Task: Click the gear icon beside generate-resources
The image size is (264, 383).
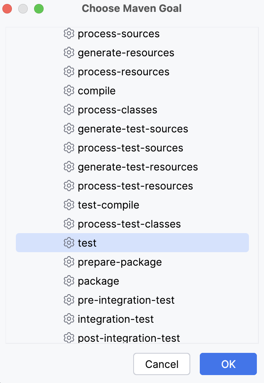Action: click(x=69, y=52)
